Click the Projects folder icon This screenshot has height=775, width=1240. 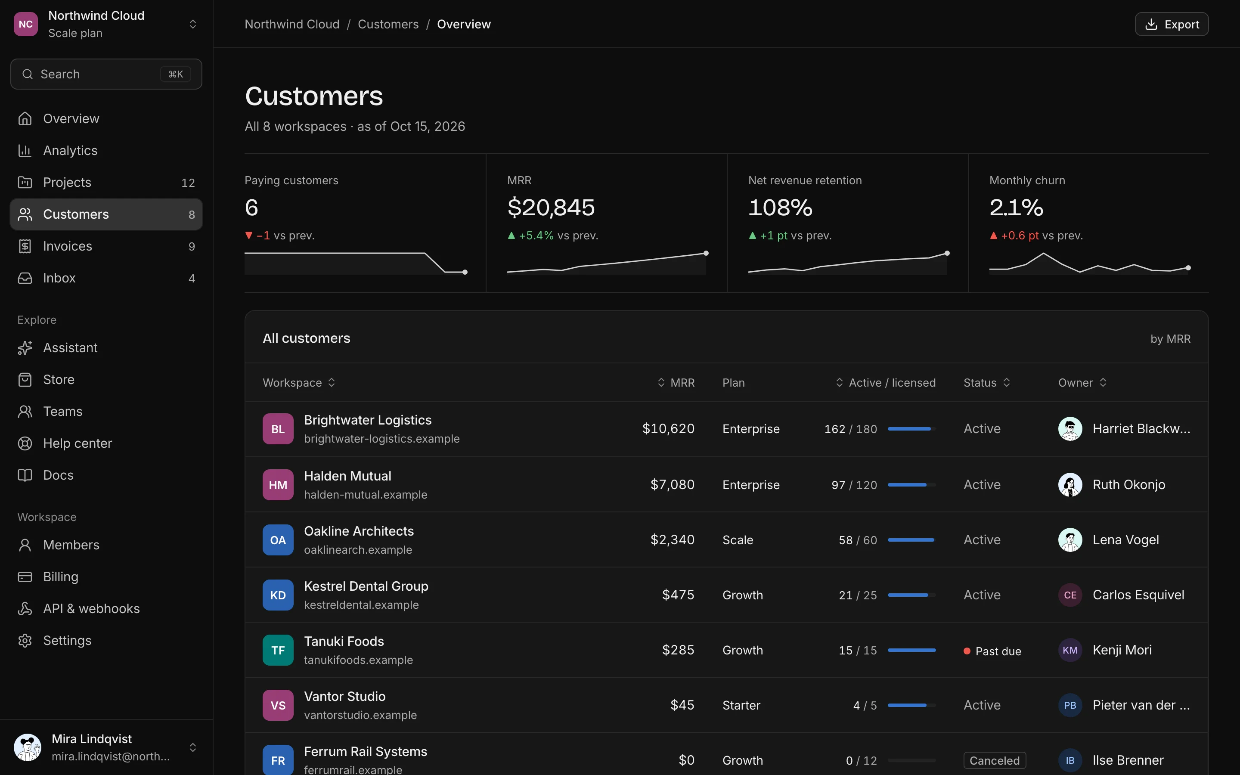point(25,182)
